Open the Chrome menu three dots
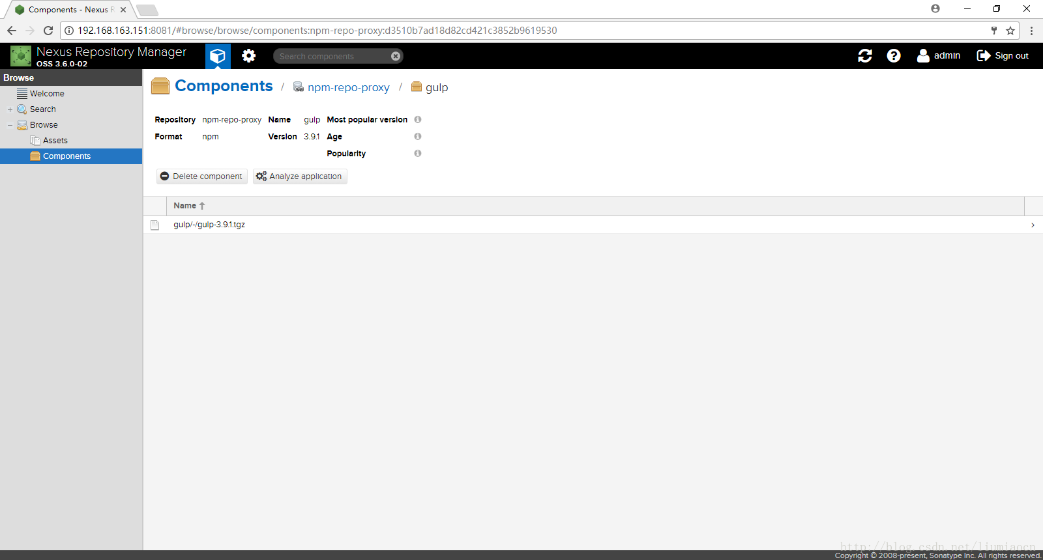 coord(1031,31)
